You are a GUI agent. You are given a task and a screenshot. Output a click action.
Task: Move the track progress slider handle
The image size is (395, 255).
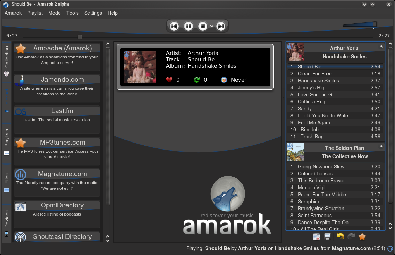point(80,37)
